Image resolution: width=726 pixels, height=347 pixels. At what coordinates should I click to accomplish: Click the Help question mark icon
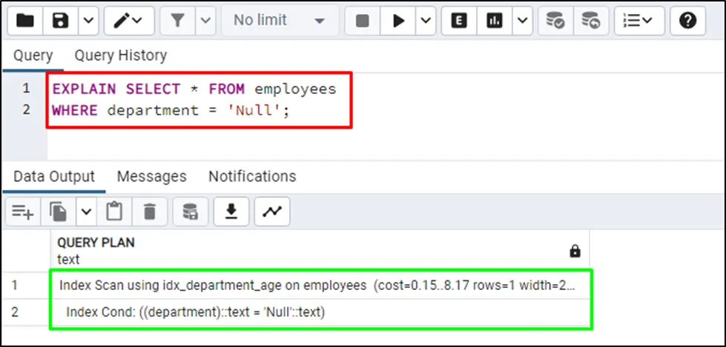(x=687, y=21)
